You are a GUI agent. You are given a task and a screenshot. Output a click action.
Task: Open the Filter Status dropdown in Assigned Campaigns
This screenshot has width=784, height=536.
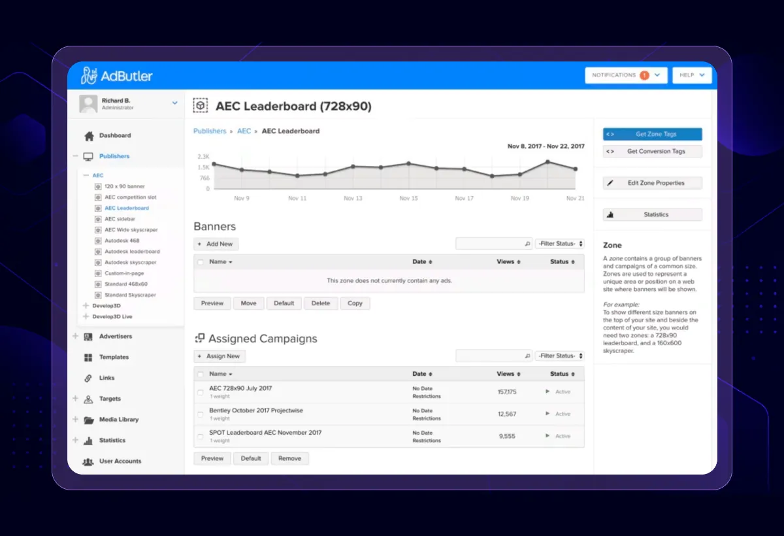point(560,356)
